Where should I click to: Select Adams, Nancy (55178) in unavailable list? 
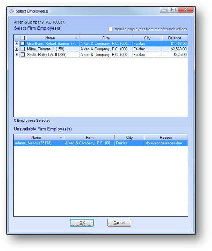[39, 143]
